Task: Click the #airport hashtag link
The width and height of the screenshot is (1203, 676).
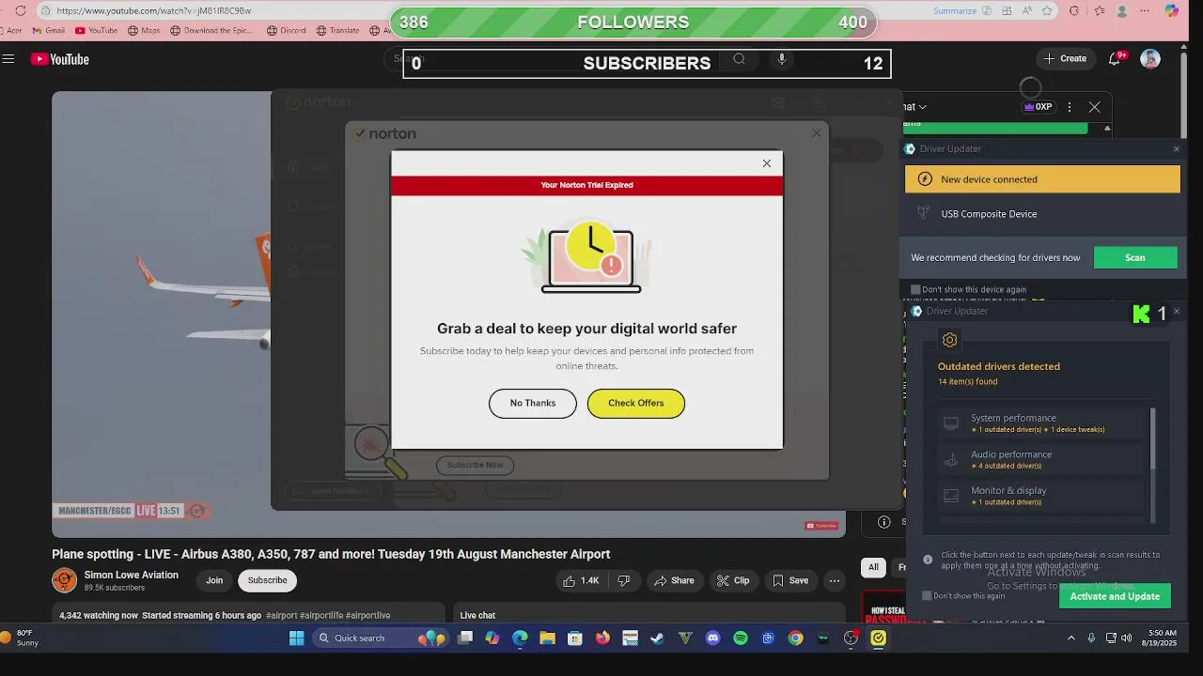Action: (x=281, y=616)
